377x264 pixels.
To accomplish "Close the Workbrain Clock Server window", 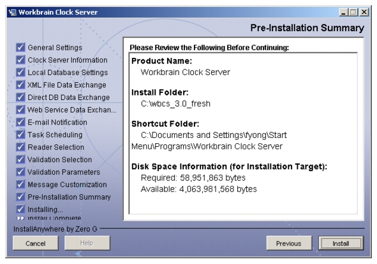I will 364,12.
